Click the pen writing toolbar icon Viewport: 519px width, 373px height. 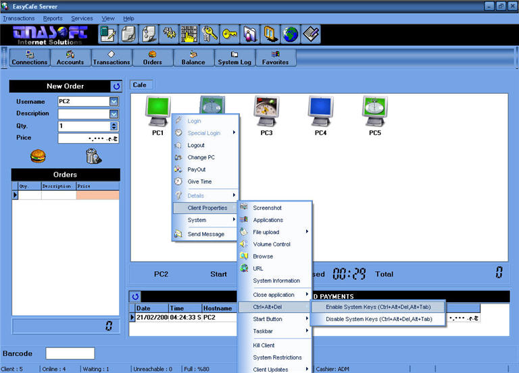click(x=310, y=34)
